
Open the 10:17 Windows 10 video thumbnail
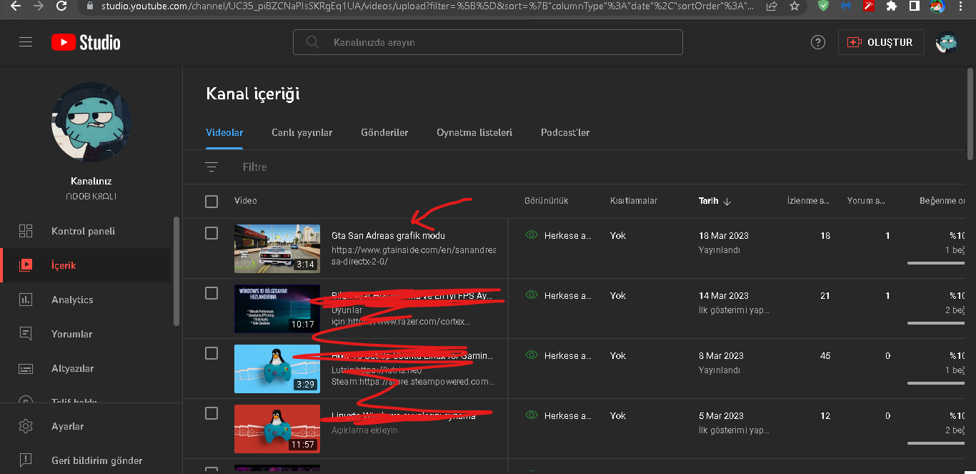pos(277,308)
